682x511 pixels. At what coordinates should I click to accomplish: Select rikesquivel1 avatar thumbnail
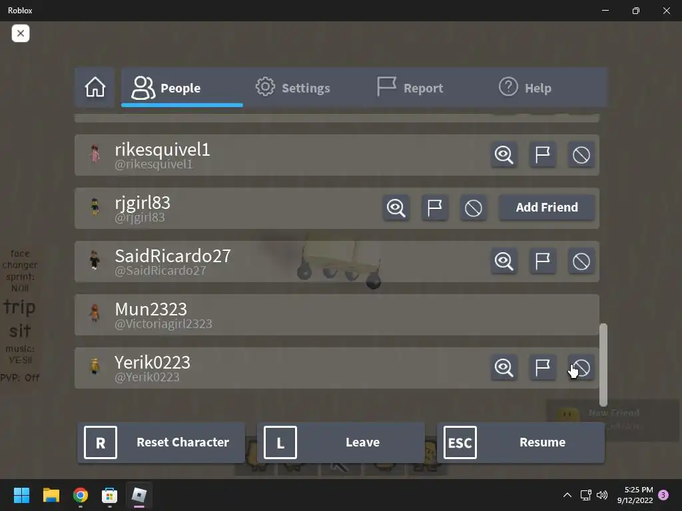coord(95,154)
